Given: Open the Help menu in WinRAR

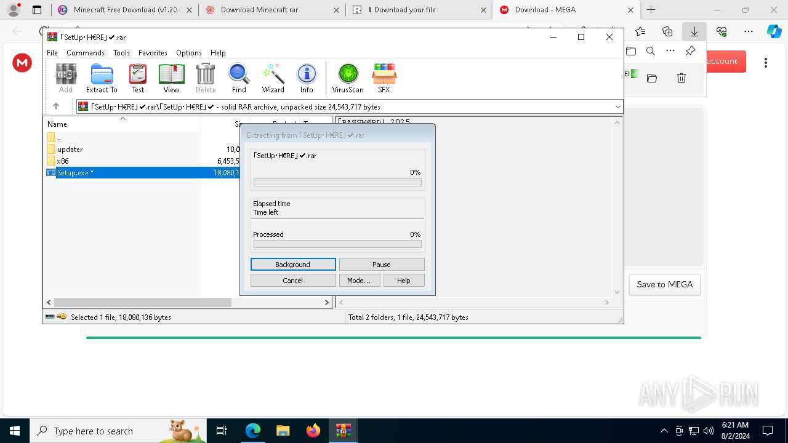Looking at the screenshot, I should (x=218, y=53).
